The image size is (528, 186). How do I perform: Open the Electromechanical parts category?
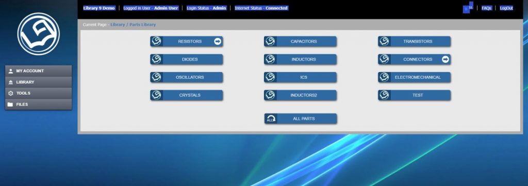pyautogui.click(x=414, y=77)
